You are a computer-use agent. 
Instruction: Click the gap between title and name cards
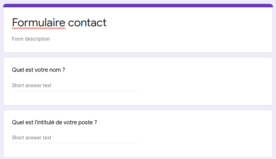(138, 55)
